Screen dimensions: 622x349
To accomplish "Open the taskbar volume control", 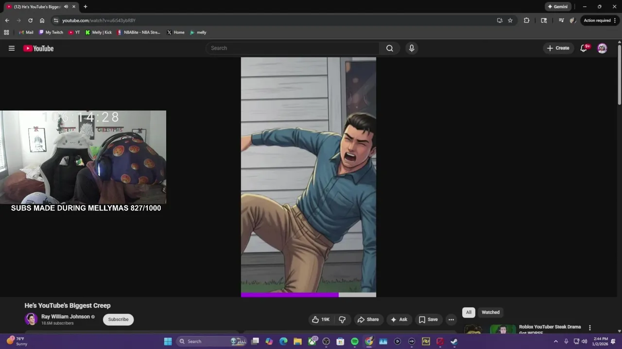I will 585,341.
